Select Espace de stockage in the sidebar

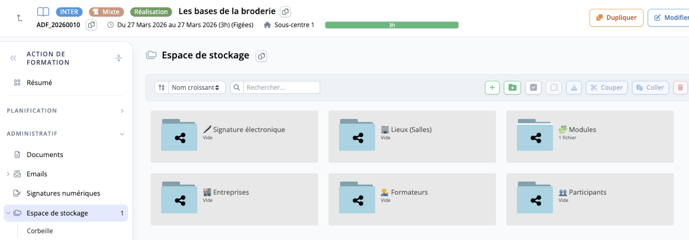(x=66, y=213)
